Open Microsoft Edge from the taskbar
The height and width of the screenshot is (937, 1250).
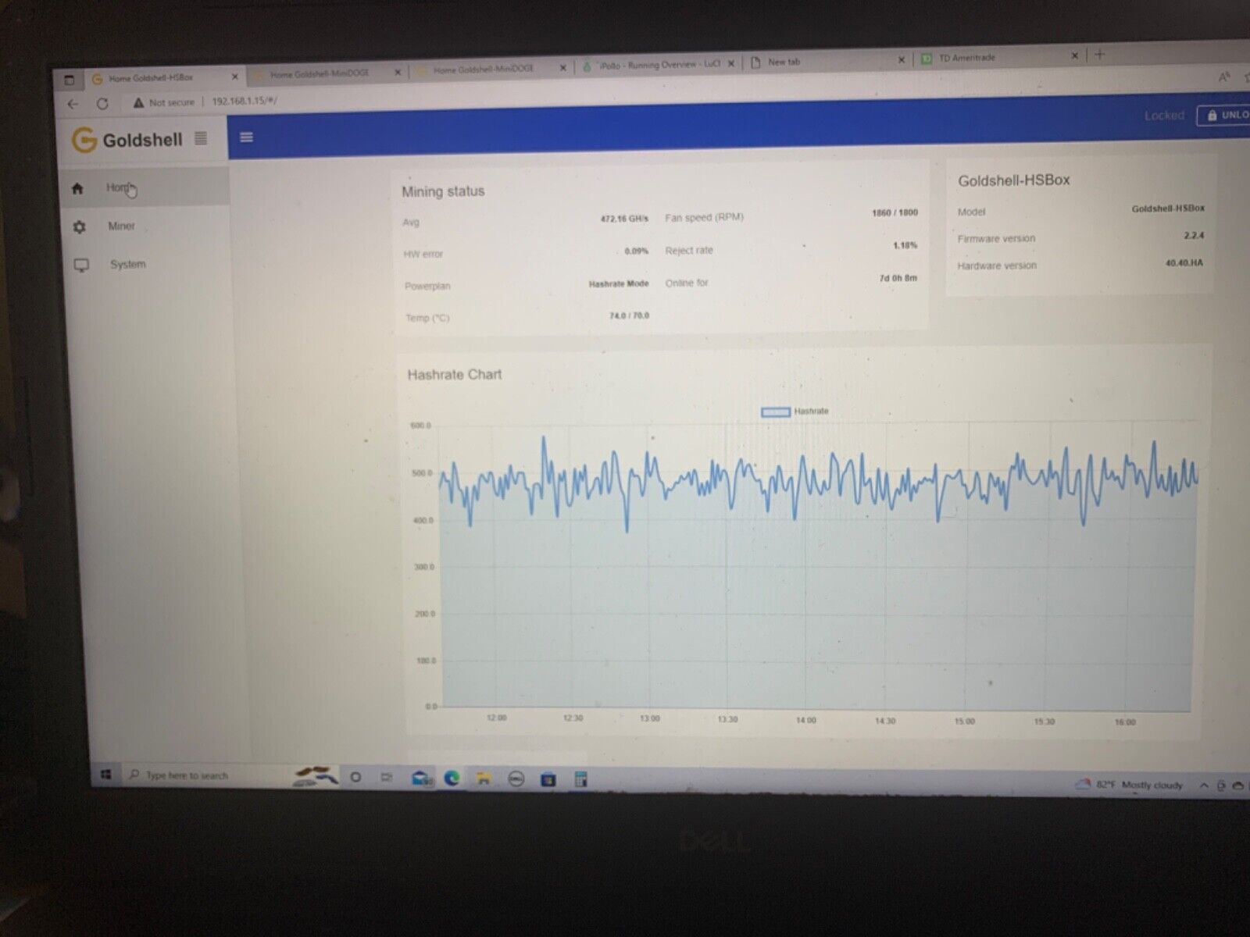(x=452, y=778)
